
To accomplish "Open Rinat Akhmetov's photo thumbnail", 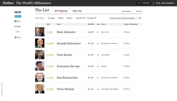I will pos(40,32).
